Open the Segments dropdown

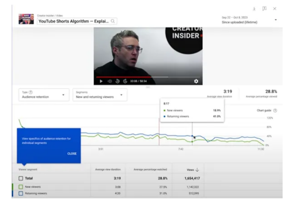(x=100, y=95)
